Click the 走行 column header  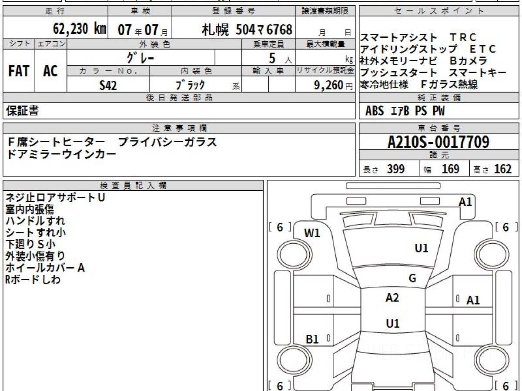[55, 11]
